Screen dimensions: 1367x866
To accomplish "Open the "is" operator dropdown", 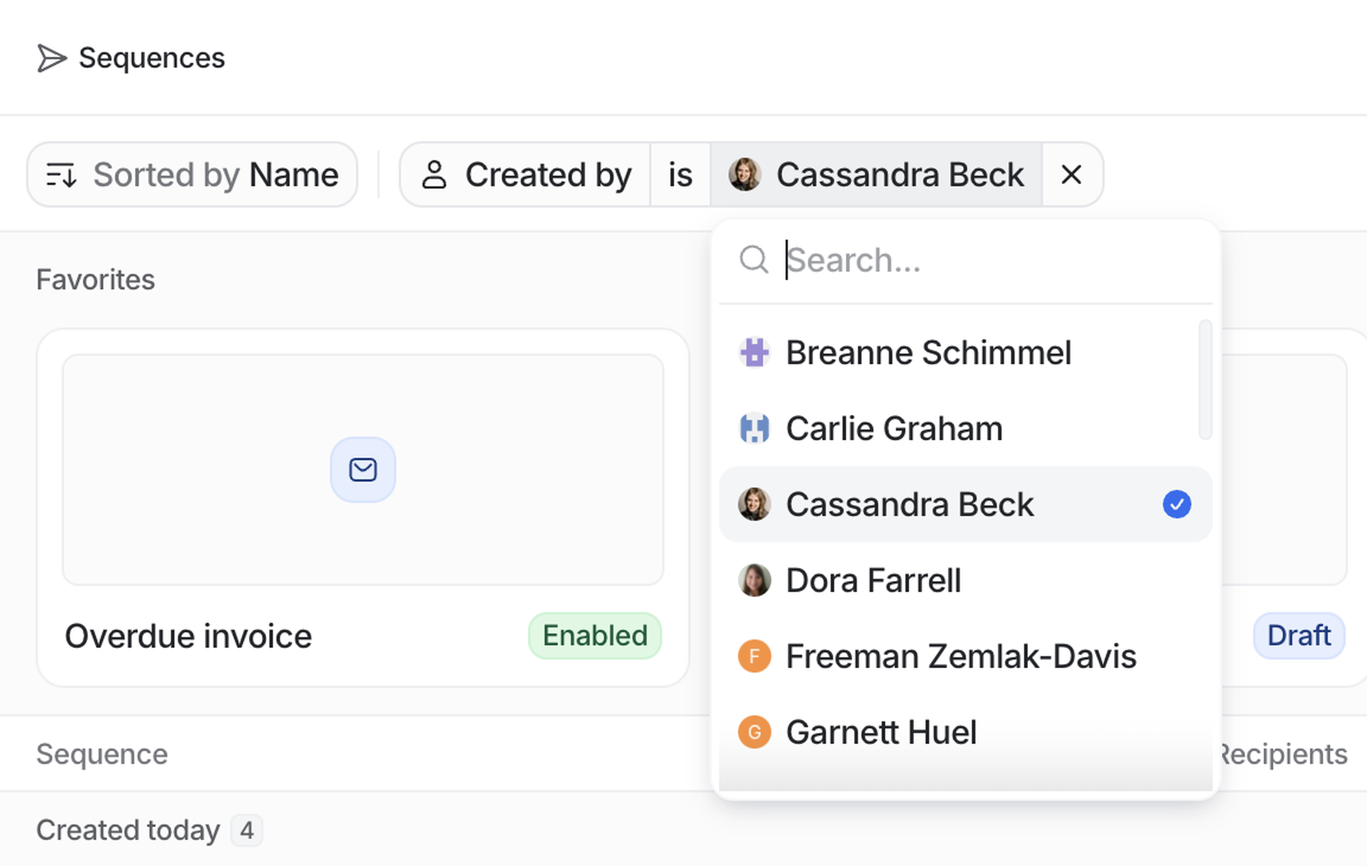I will point(680,175).
